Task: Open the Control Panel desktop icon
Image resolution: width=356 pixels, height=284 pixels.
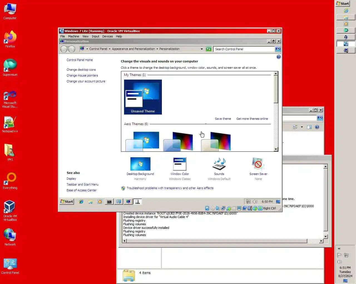Action: (x=10, y=266)
